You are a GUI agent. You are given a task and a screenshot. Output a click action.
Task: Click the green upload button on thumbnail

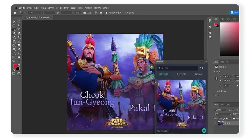coord(204,131)
